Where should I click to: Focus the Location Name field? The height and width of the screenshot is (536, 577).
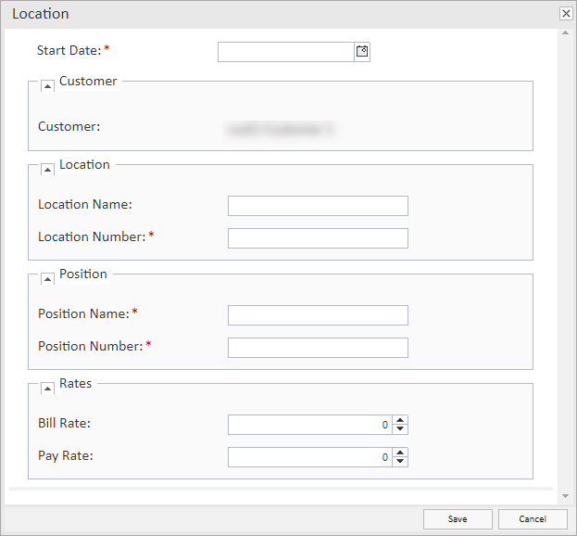318,206
